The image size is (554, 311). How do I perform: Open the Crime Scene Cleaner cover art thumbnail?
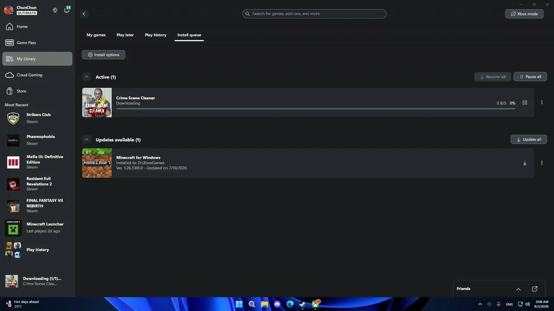point(97,103)
